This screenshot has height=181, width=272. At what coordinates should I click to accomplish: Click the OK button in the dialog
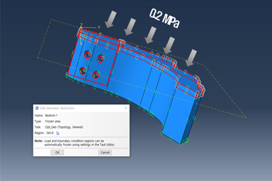point(57,152)
